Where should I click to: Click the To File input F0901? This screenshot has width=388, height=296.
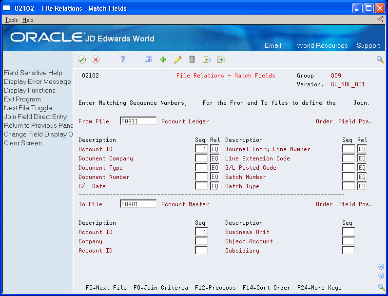pyautogui.click(x=138, y=204)
